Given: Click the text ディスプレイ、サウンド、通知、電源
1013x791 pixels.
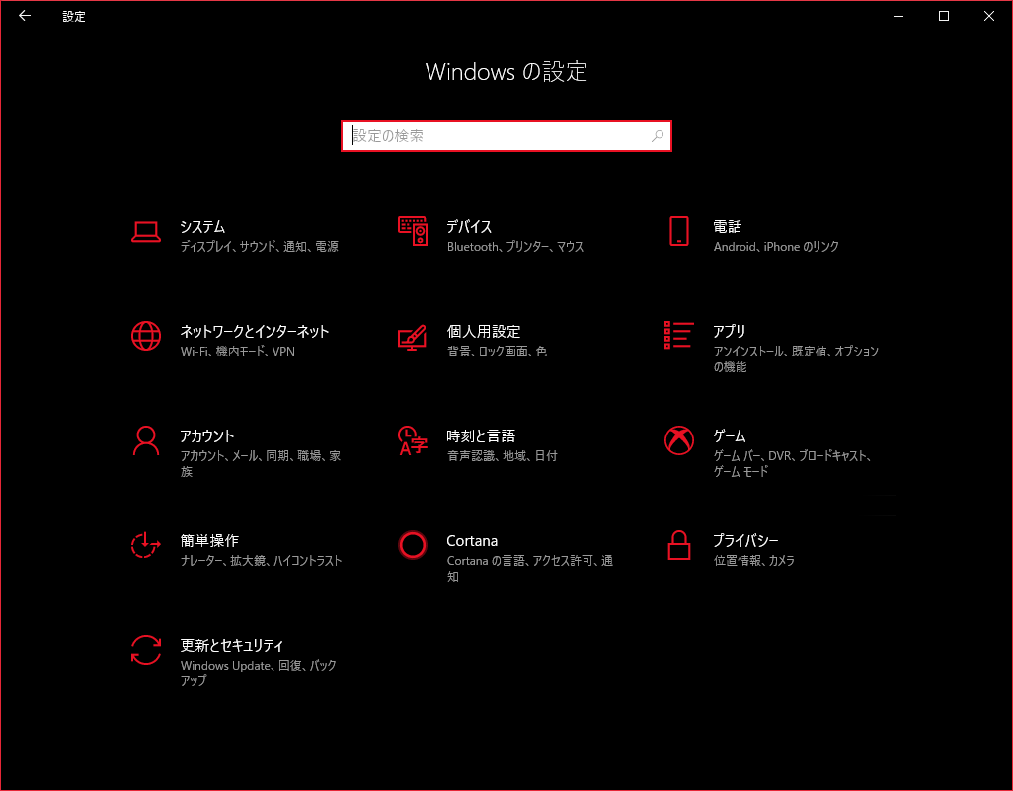Looking at the screenshot, I should pyautogui.click(x=259, y=247).
